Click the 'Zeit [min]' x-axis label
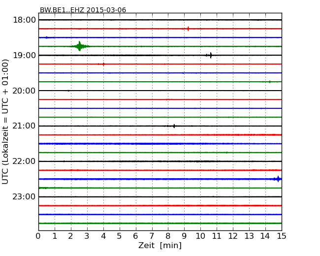Image resolution: width=320 pixels, height=256 pixels. [160, 245]
